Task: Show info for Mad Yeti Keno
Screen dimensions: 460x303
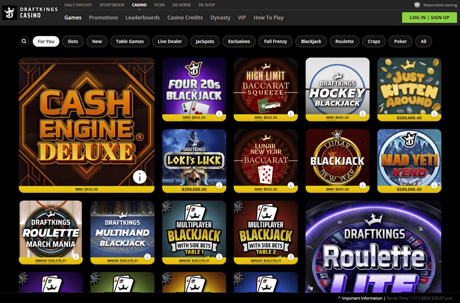Action: (x=434, y=185)
